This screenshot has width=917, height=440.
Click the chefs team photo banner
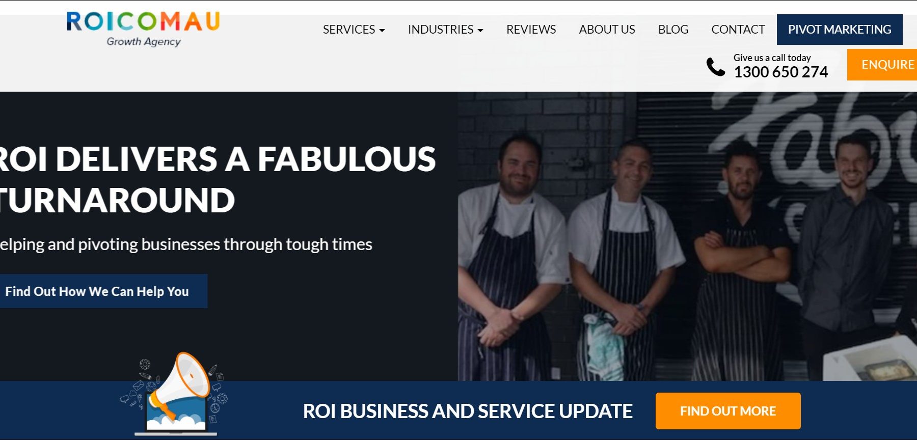coord(687,236)
